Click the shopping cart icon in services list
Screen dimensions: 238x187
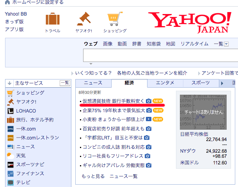pyautogui.click(x=11, y=93)
